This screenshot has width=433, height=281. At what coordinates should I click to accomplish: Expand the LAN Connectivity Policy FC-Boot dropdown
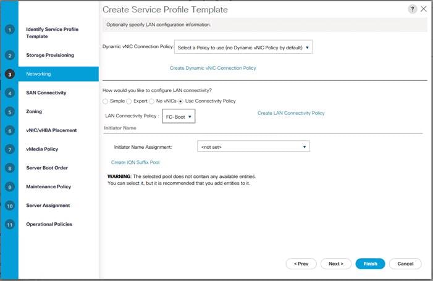(179, 116)
